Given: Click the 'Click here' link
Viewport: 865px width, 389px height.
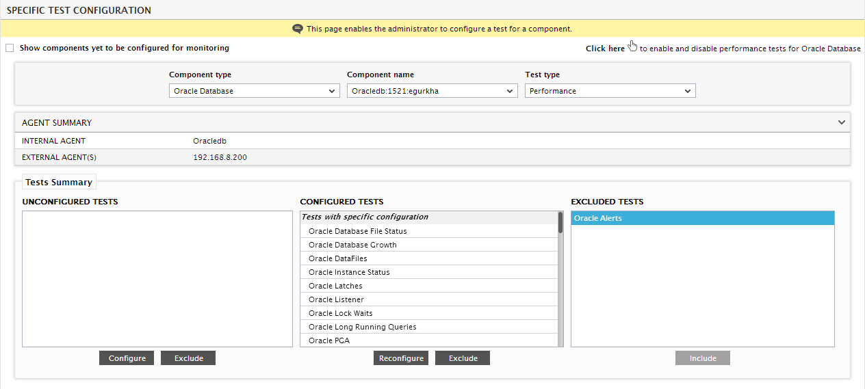Looking at the screenshot, I should (605, 49).
